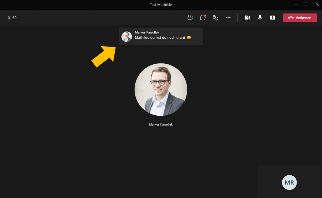
Task: Click your MR self-view avatar
Action: (289, 183)
